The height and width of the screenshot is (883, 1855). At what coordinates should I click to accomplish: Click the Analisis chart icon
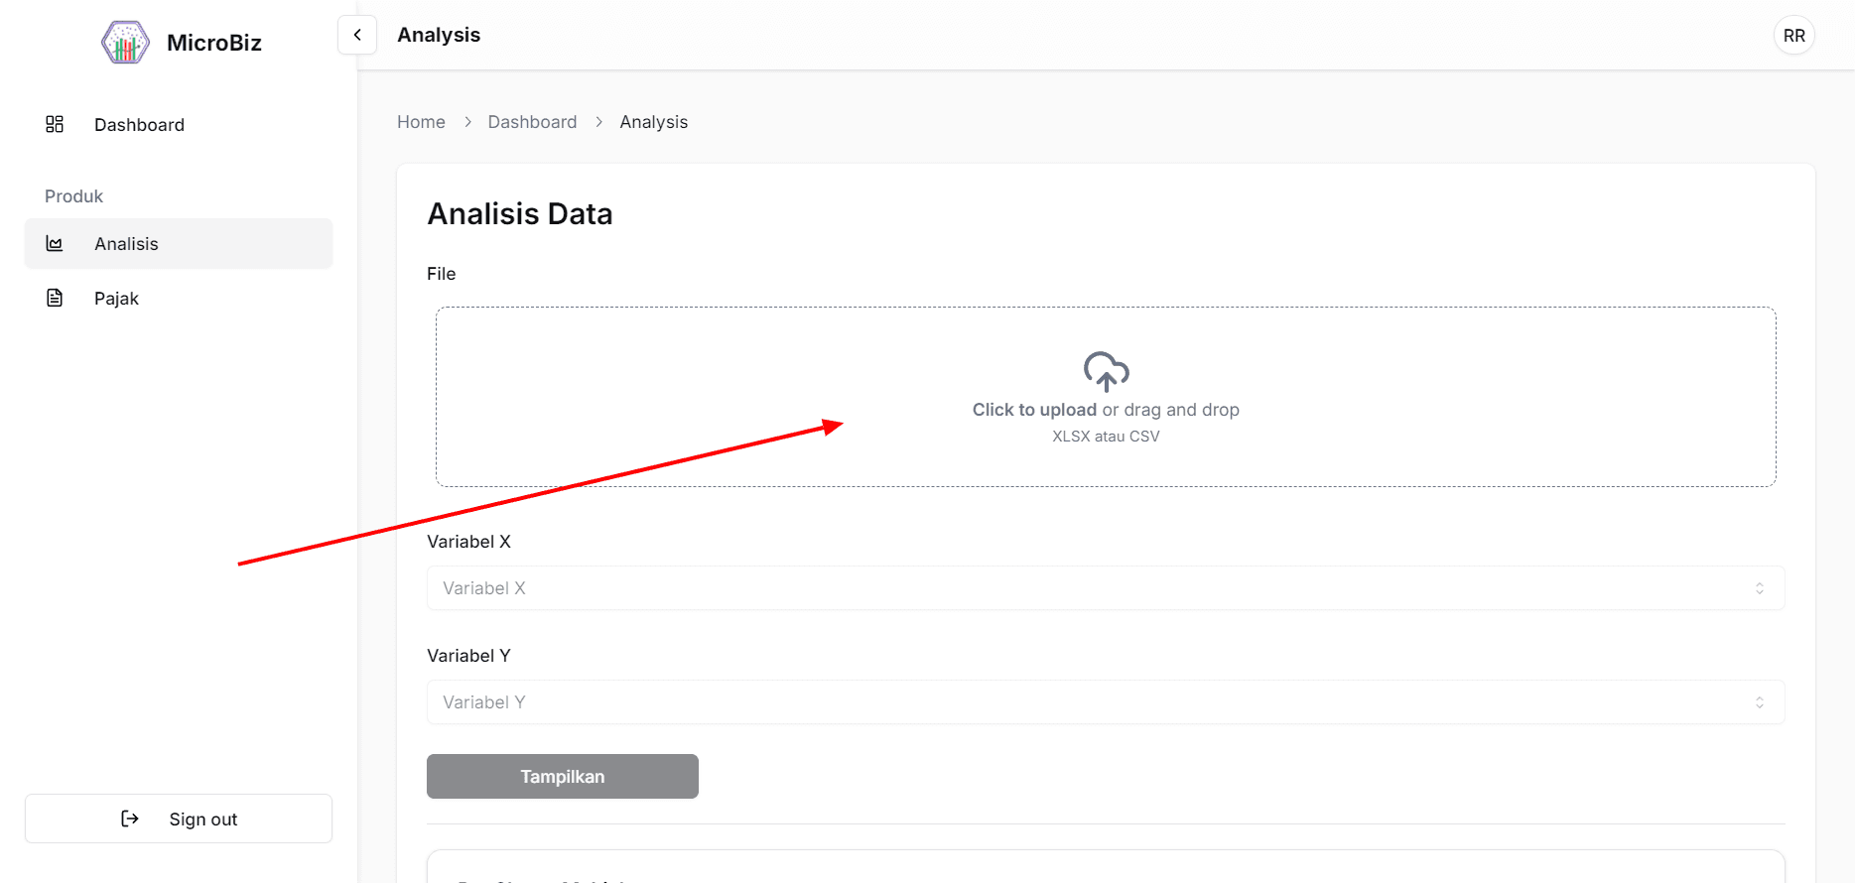55,243
